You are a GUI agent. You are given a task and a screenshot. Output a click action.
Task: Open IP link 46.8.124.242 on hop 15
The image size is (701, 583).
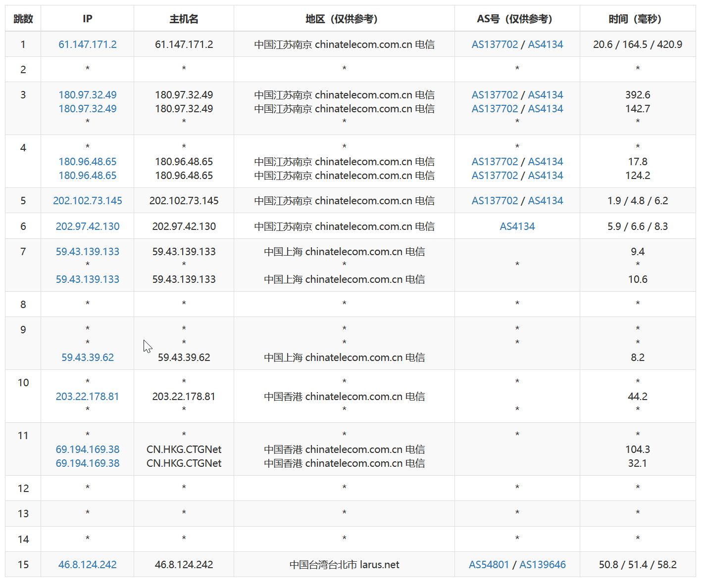(87, 564)
